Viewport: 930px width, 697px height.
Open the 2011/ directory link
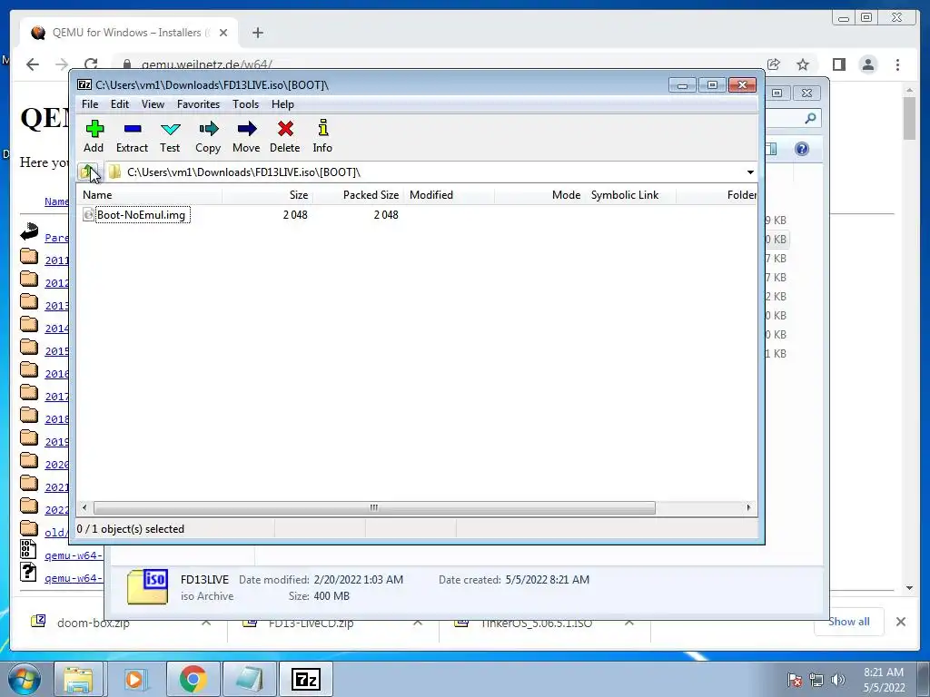tap(57, 260)
